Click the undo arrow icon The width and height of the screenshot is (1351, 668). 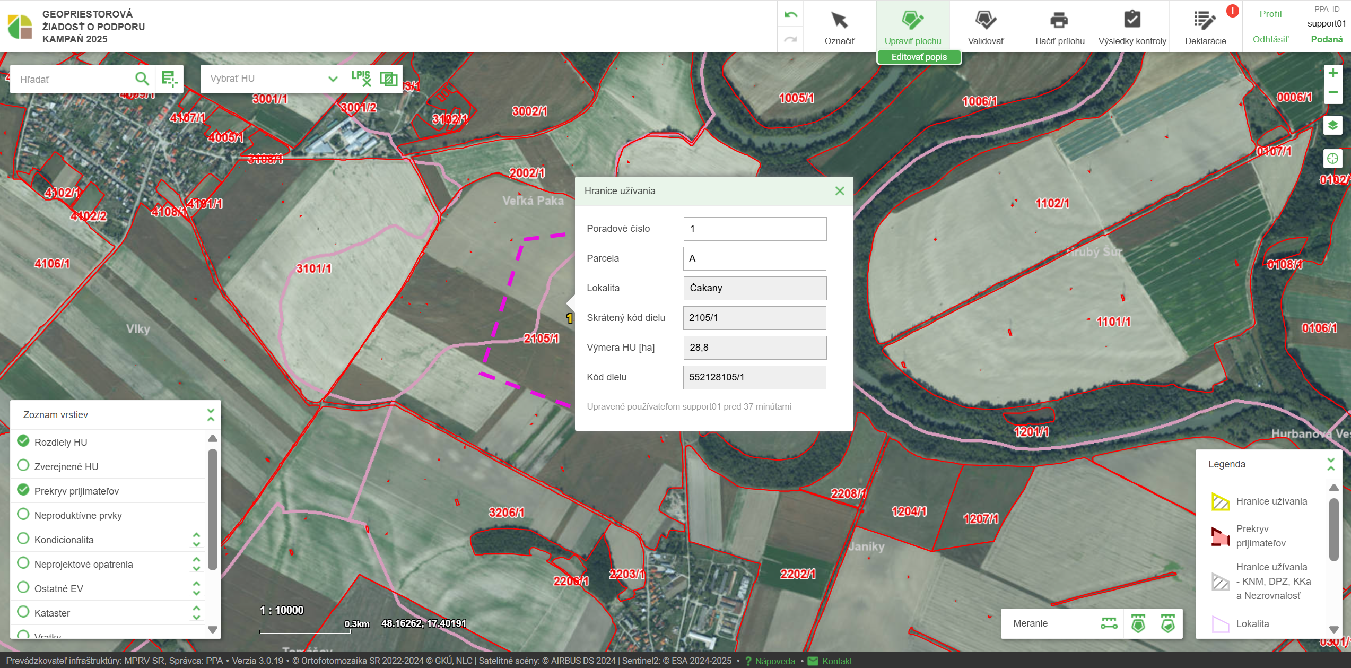click(x=790, y=15)
